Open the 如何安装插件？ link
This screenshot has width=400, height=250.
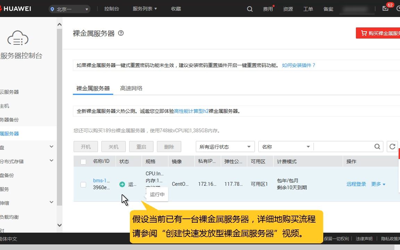(299, 65)
